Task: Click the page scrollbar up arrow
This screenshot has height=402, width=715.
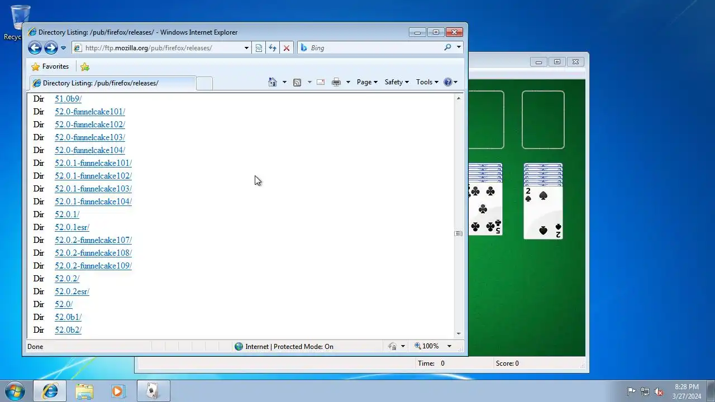Action: click(459, 98)
